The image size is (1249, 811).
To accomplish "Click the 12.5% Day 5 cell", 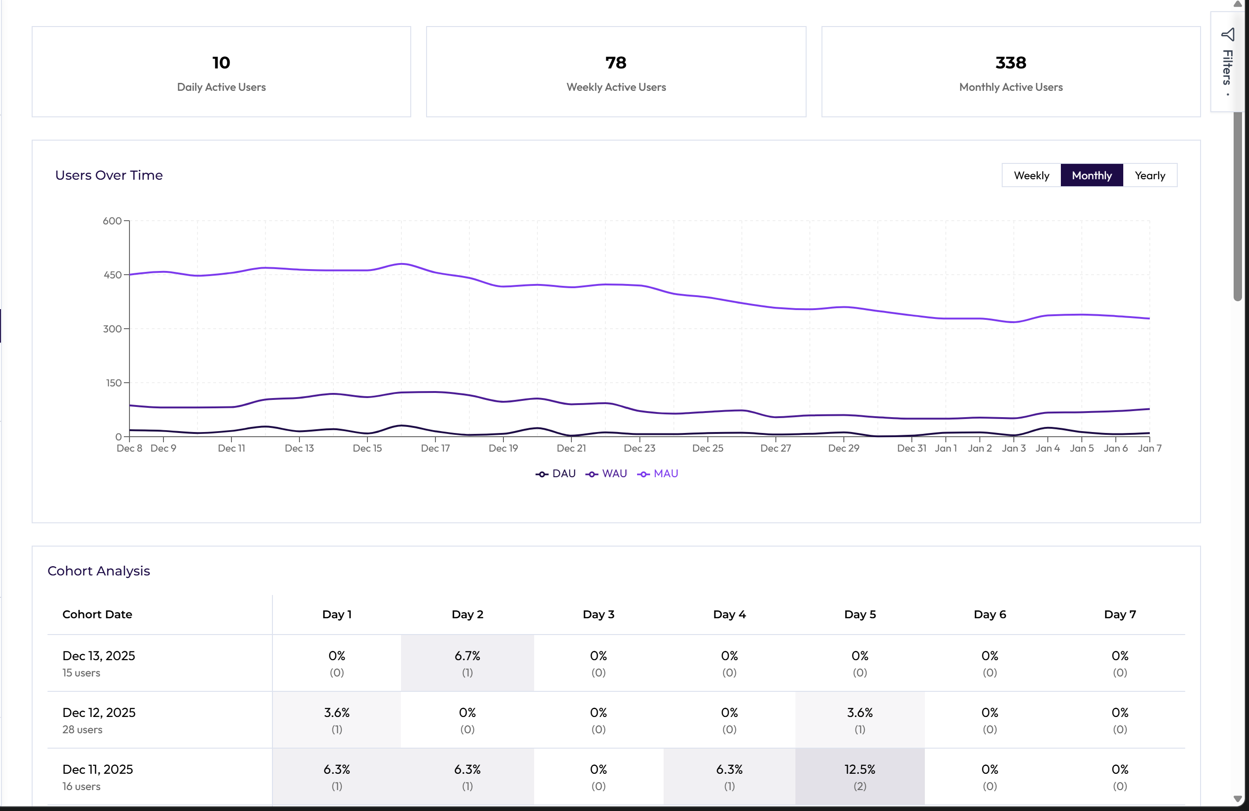I will (859, 777).
